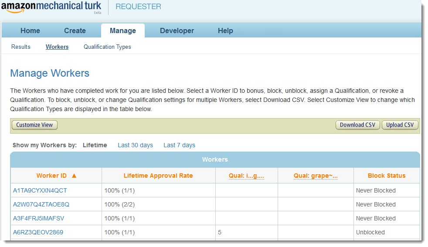Switch to the Create tab
428x247 pixels.
pos(75,30)
